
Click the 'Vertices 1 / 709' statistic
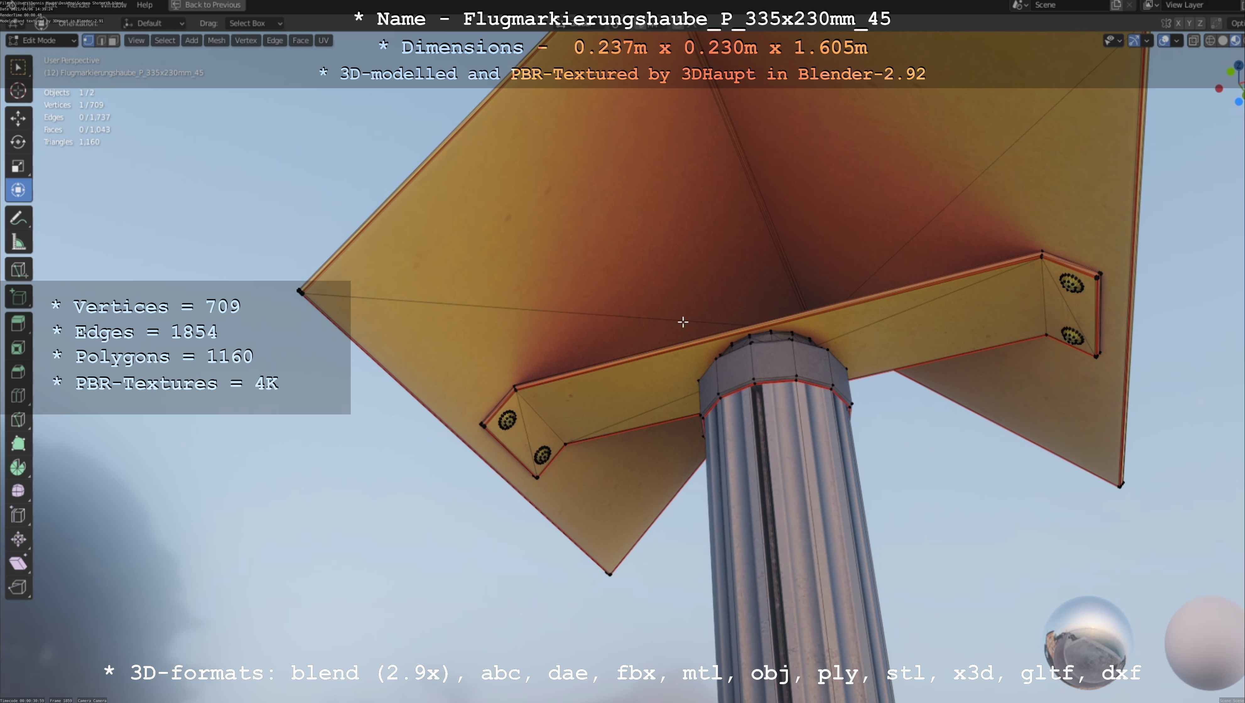[73, 105]
